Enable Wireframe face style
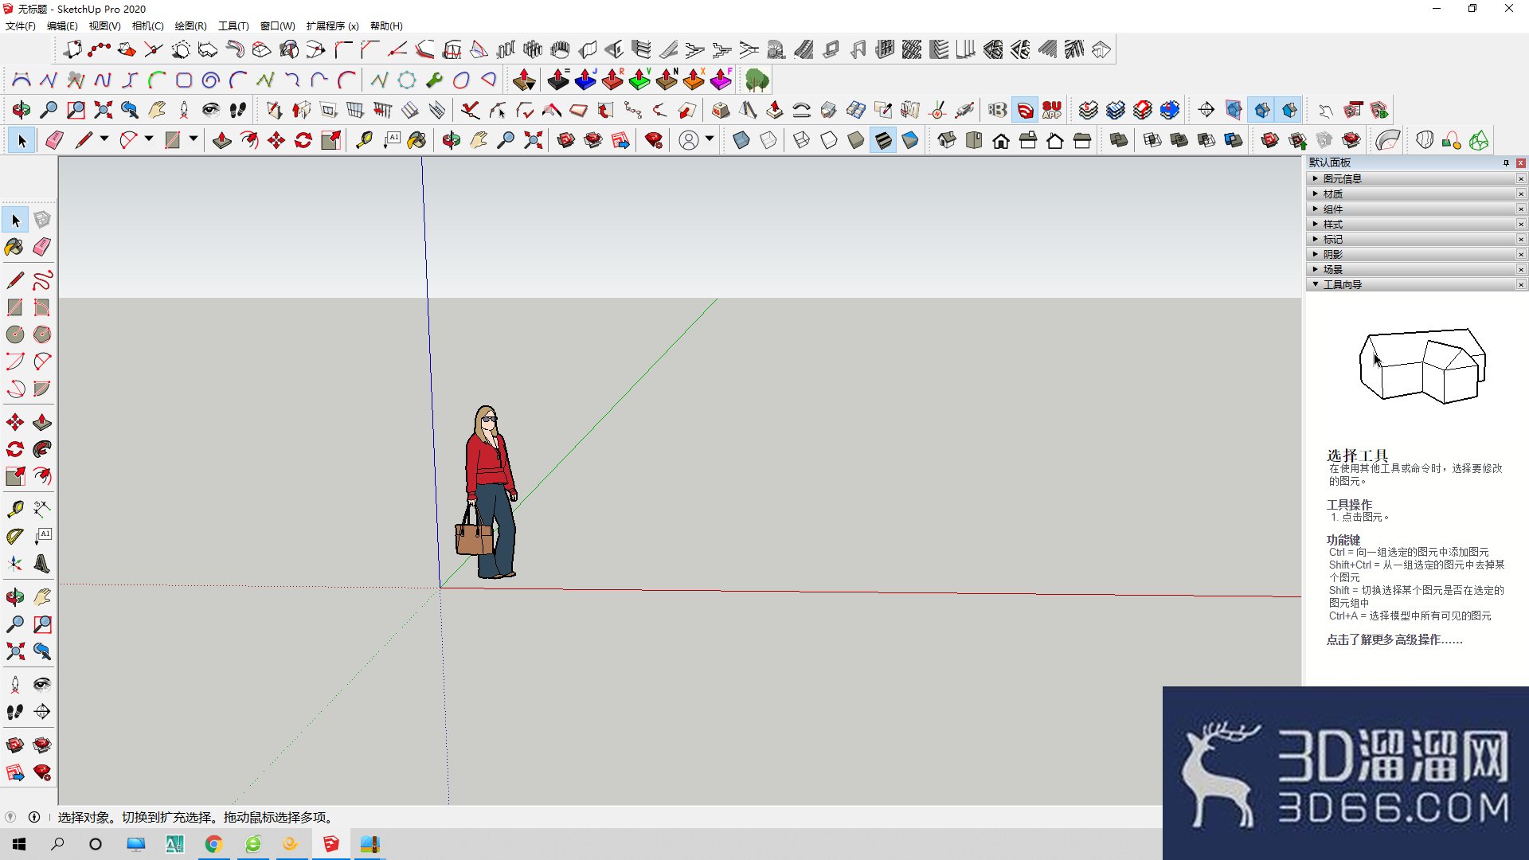Viewport: 1529px width, 860px height. pyautogui.click(x=802, y=141)
